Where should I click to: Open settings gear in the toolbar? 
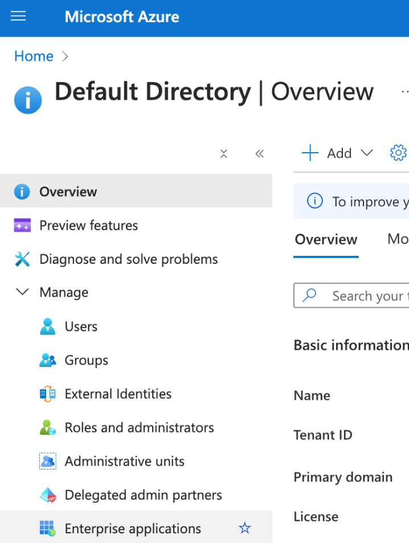(x=398, y=153)
